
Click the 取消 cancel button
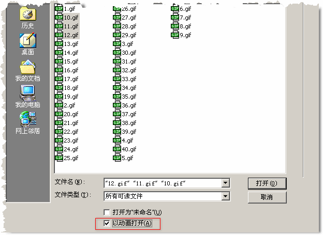pyautogui.click(x=267, y=197)
